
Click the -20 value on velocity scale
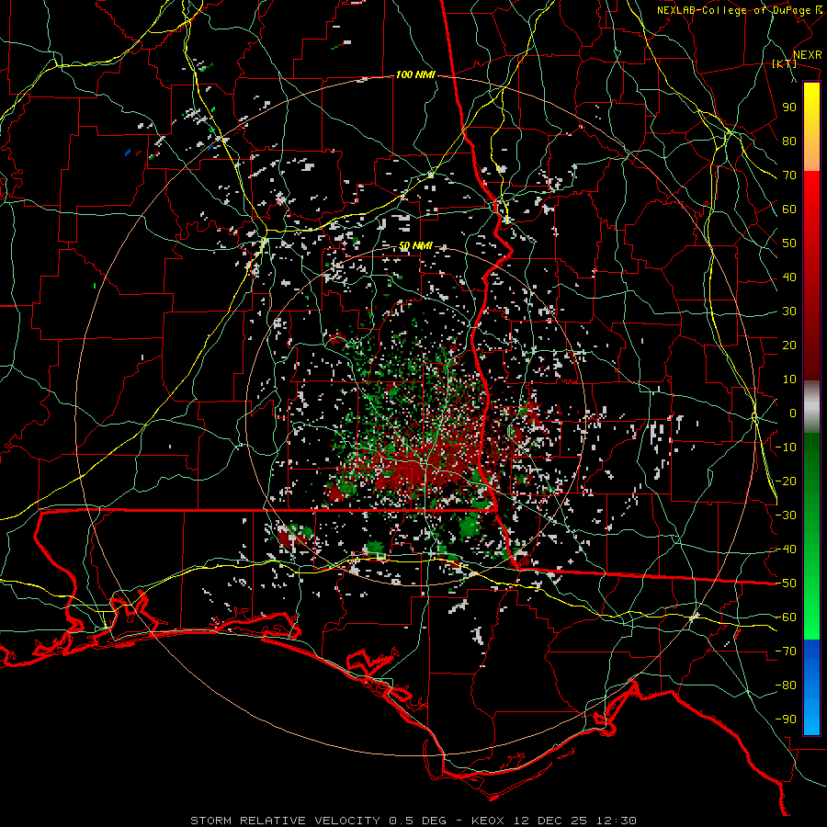point(786,481)
